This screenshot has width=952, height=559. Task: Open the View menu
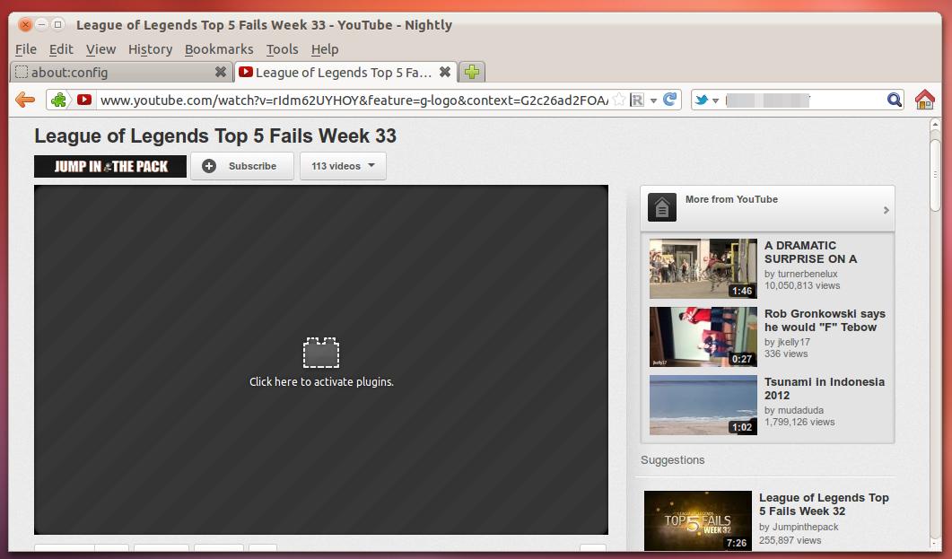click(x=100, y=49)
